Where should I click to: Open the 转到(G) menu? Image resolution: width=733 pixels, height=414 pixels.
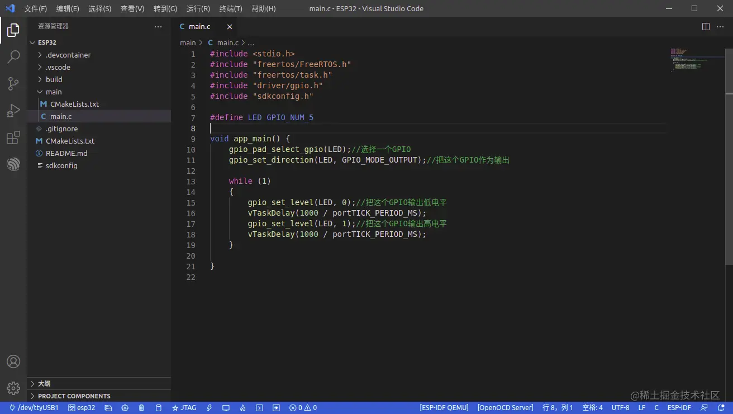[x=165, y=8]
